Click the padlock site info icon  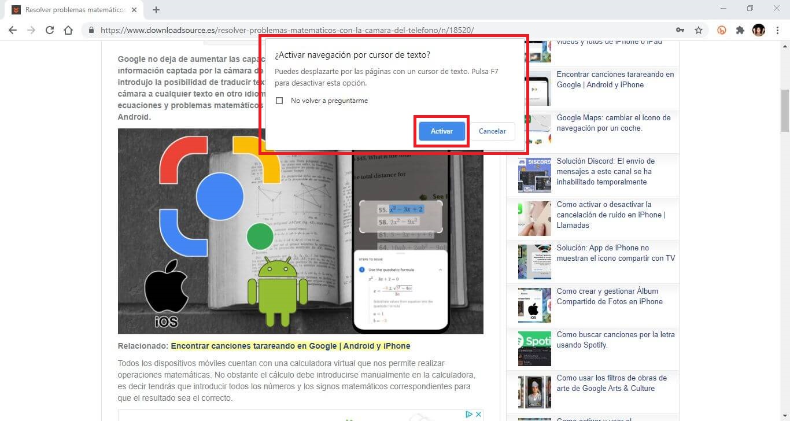(91, 30)
